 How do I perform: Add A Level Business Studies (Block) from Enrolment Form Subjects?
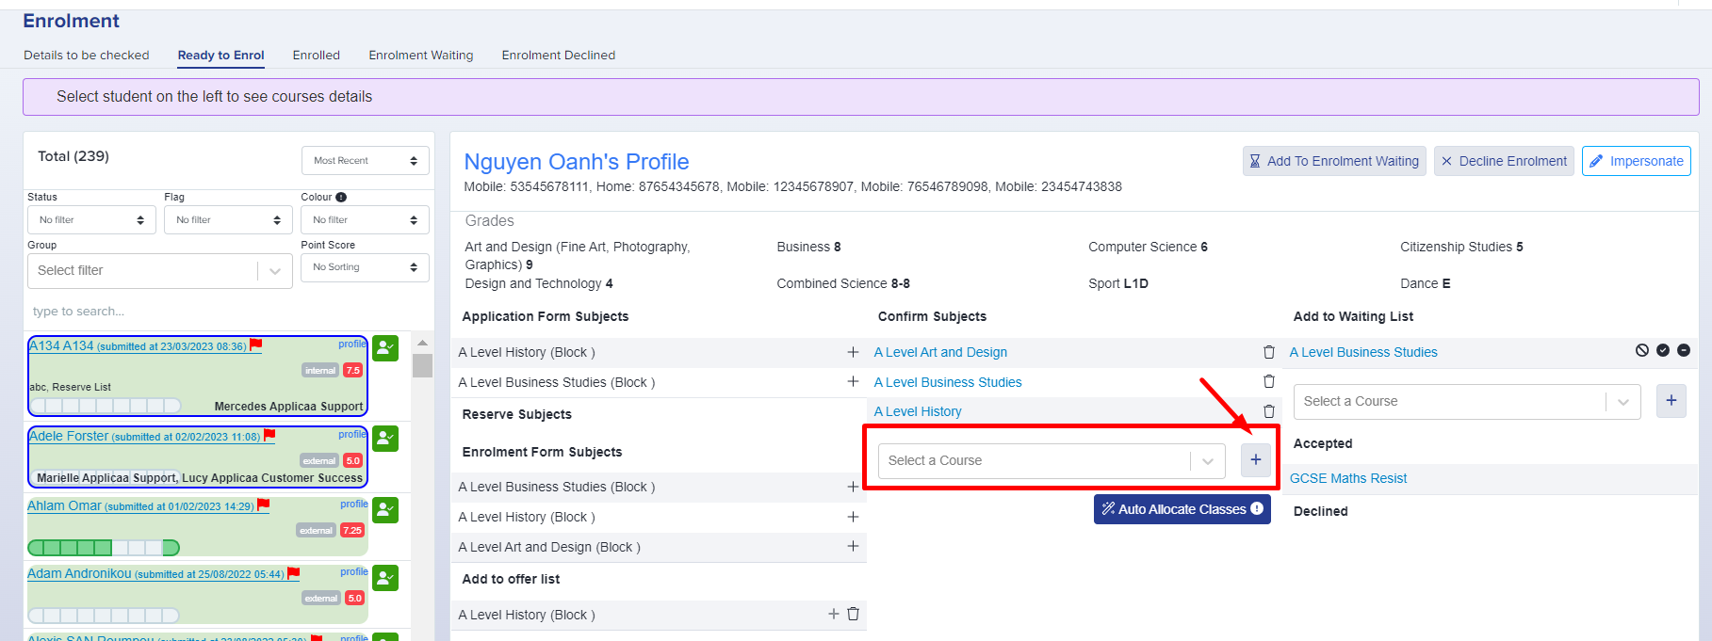coord(853,487)
